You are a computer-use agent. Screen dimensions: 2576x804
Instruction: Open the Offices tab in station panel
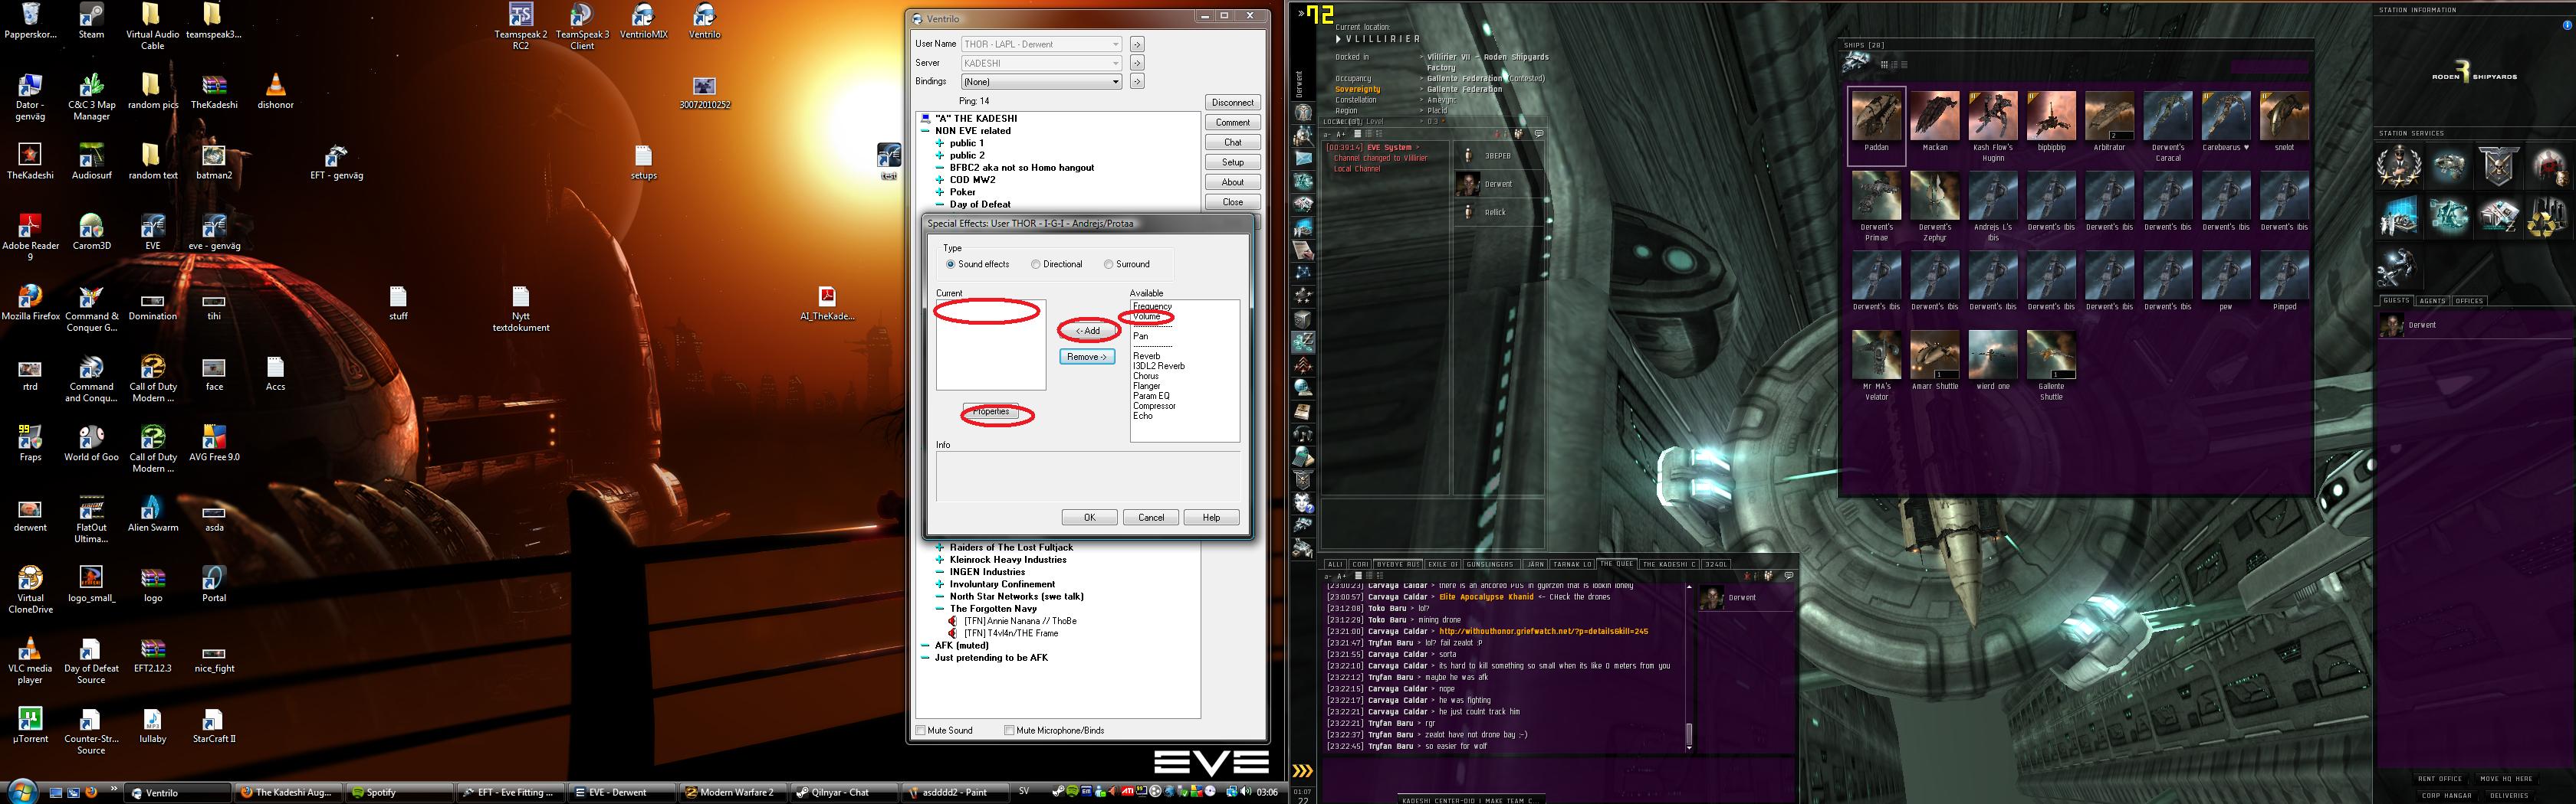tap(2469, 301)
